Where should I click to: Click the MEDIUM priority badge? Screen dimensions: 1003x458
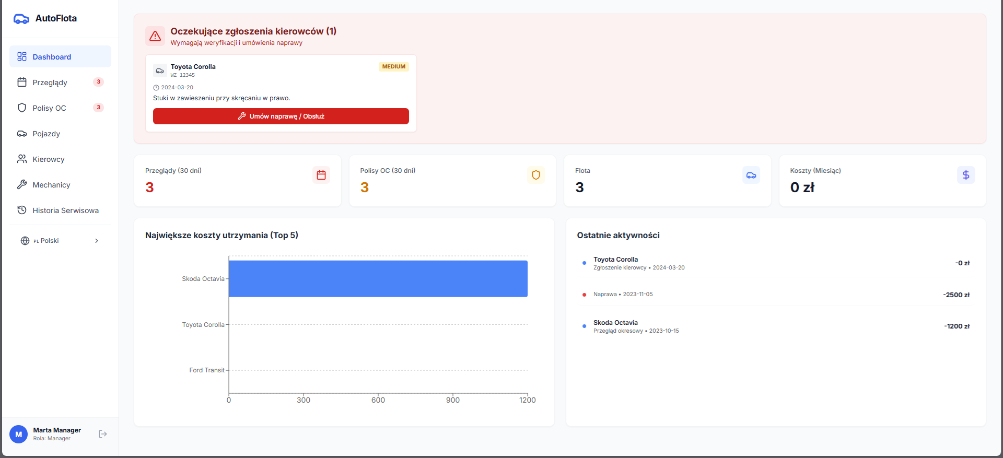click(x=393, y=67)
